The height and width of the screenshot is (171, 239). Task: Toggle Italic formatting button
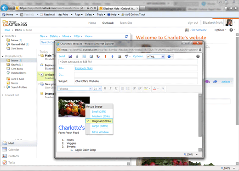110,88
